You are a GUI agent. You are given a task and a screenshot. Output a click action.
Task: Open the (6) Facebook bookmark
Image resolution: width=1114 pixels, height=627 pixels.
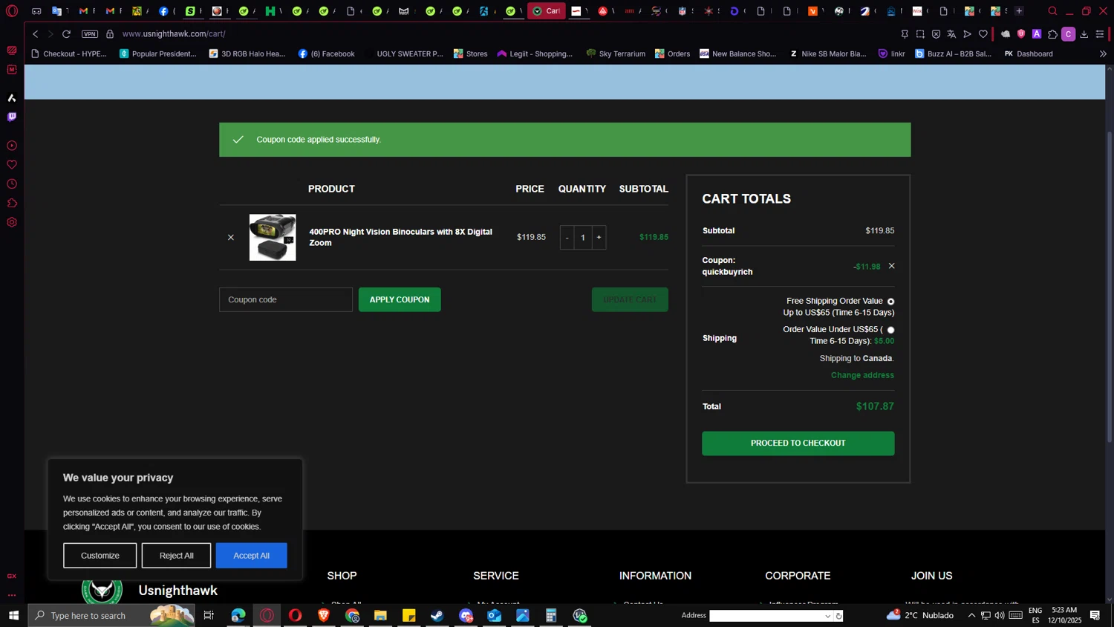coord(326,54)
